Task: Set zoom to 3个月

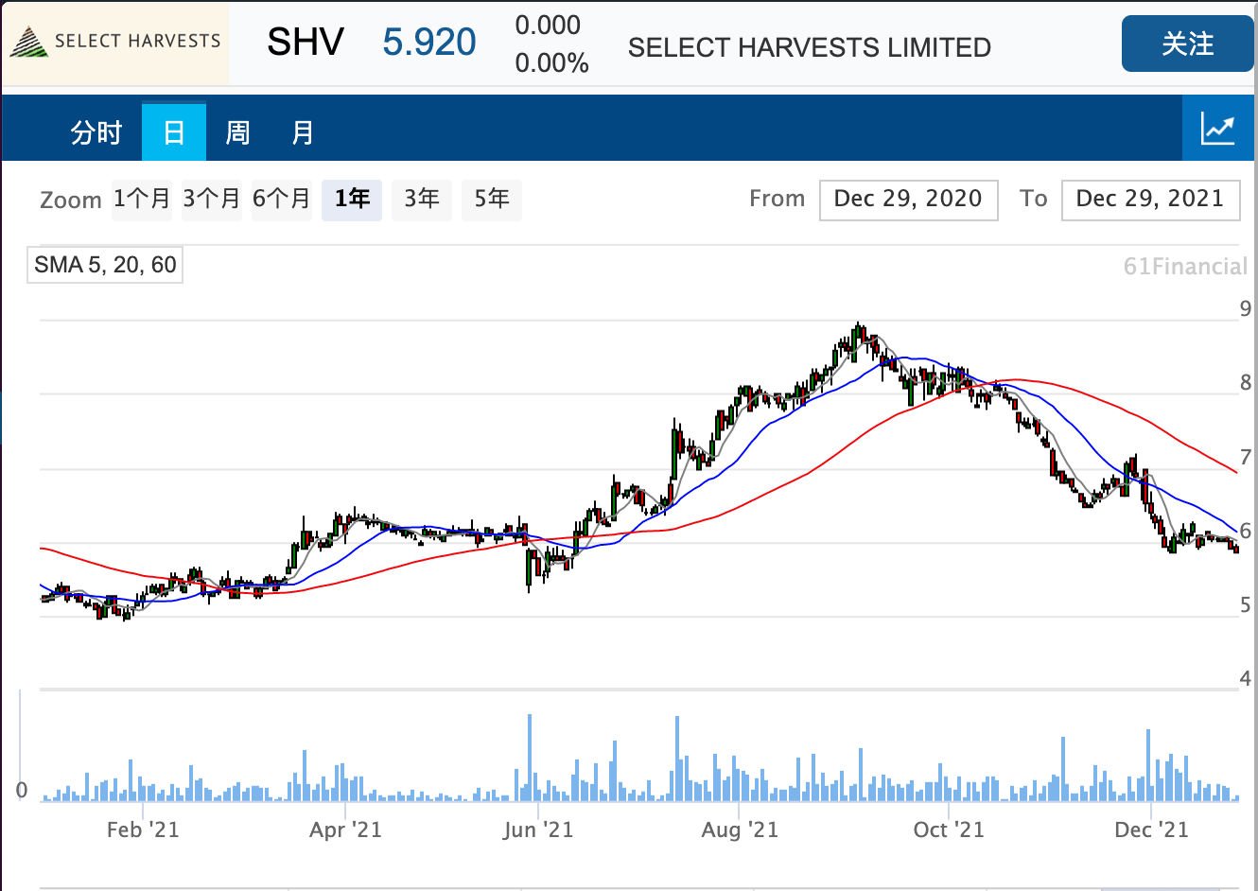Action: click(212, 200)
